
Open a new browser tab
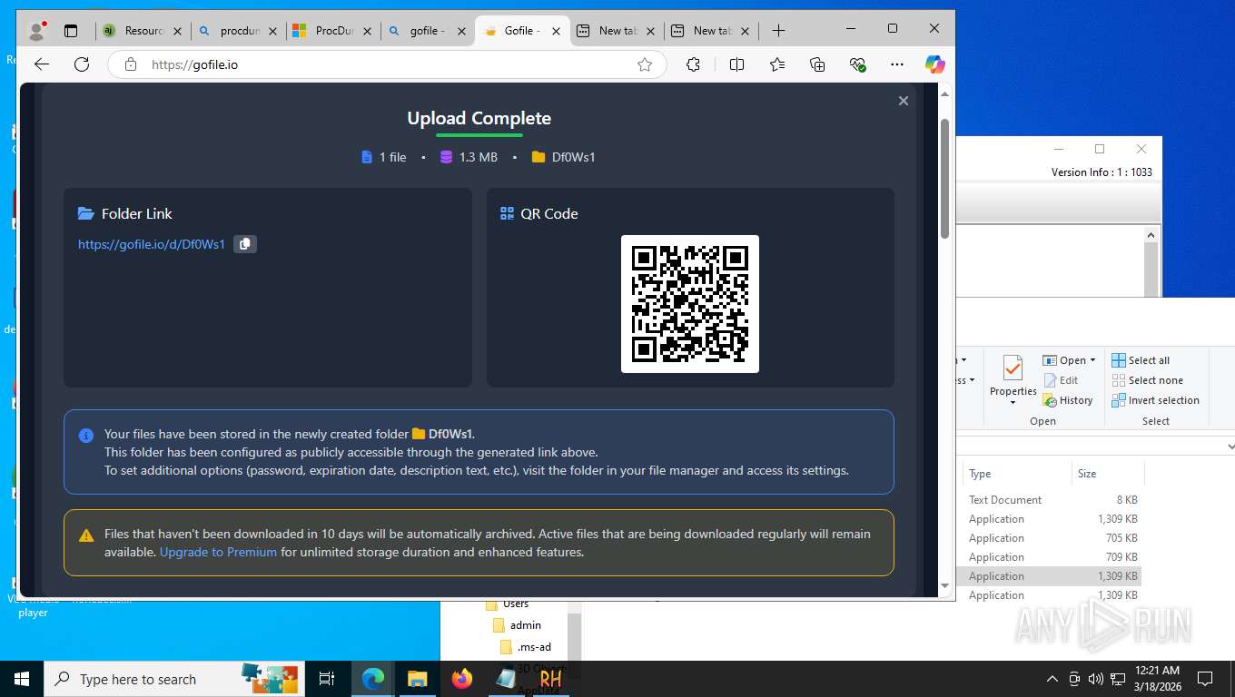778,31
